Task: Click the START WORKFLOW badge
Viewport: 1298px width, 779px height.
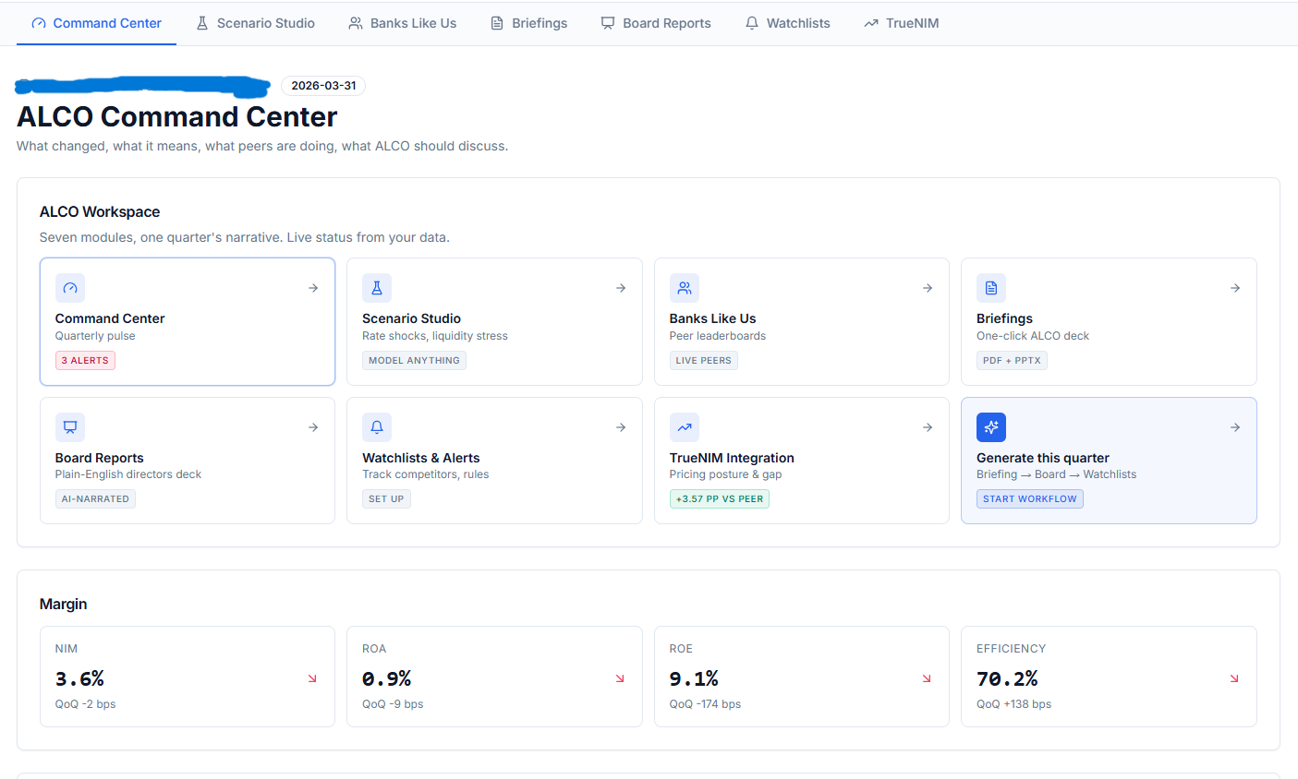Action: [1030, 499]
